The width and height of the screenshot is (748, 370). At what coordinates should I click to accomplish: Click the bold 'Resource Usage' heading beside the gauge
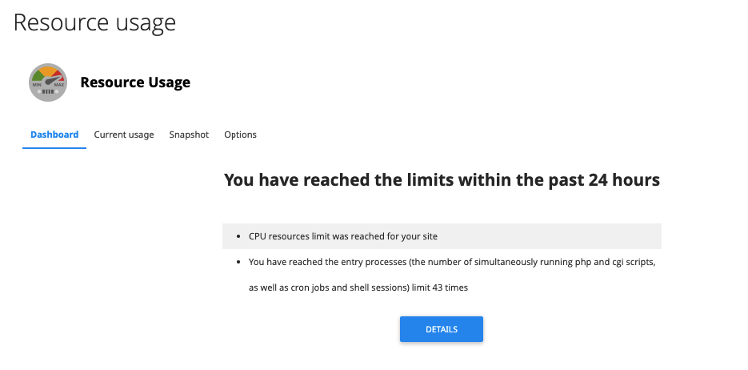[x=135, y=82]
